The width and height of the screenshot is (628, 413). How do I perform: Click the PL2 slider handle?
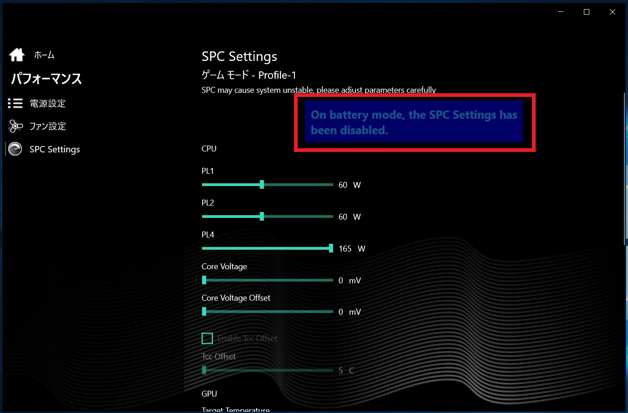tap(262, 217)
